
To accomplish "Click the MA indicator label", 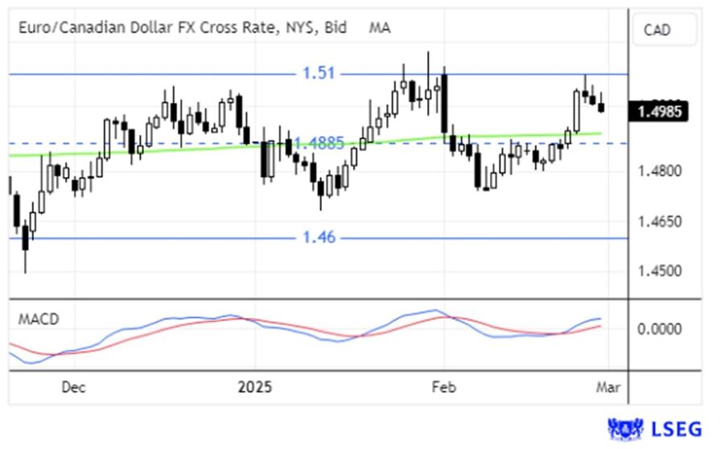I will click(380, 27).
